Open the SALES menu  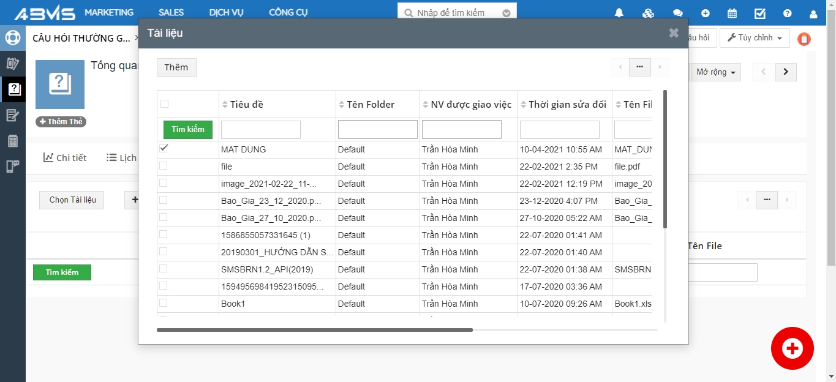tap(171, 12)
